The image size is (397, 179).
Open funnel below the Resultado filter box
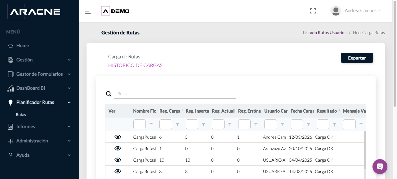point(335,124)
